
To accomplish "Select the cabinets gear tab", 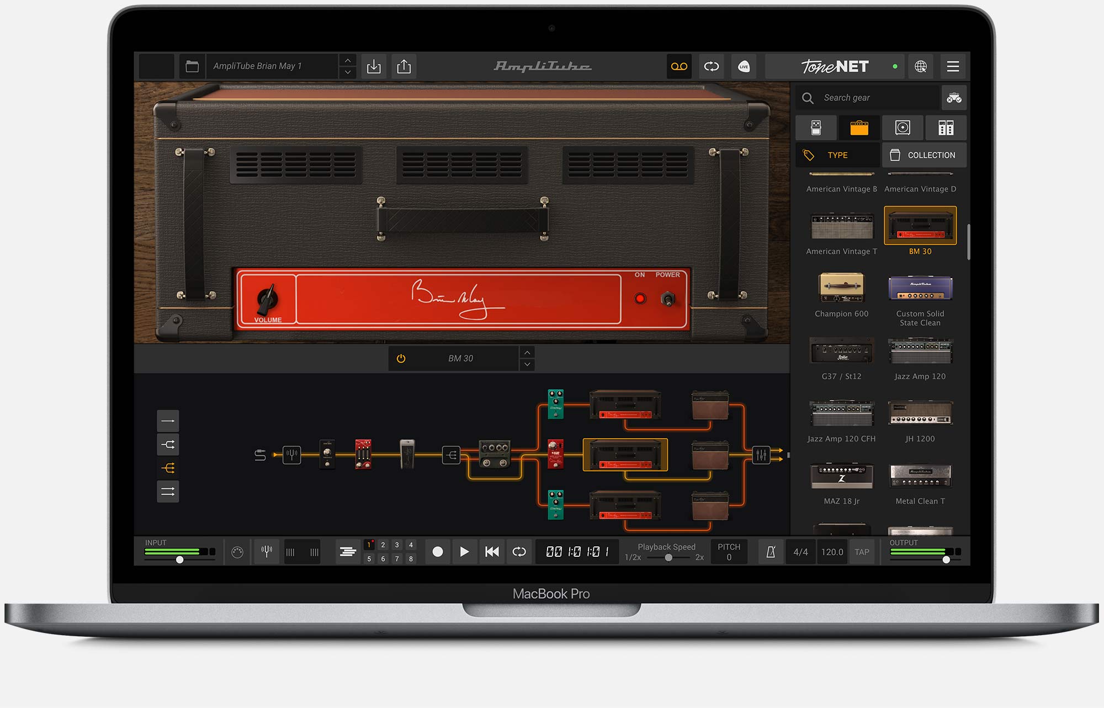I will pos(903,128).
